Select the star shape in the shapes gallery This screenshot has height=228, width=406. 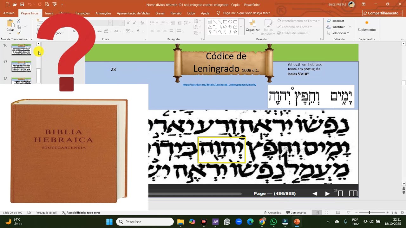coord(235,32)
